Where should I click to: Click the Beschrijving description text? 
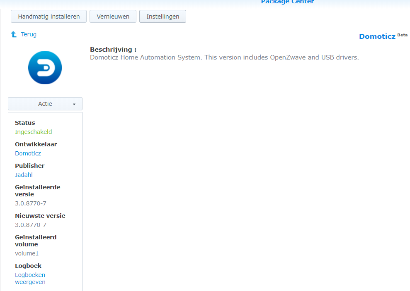point(224,57)
